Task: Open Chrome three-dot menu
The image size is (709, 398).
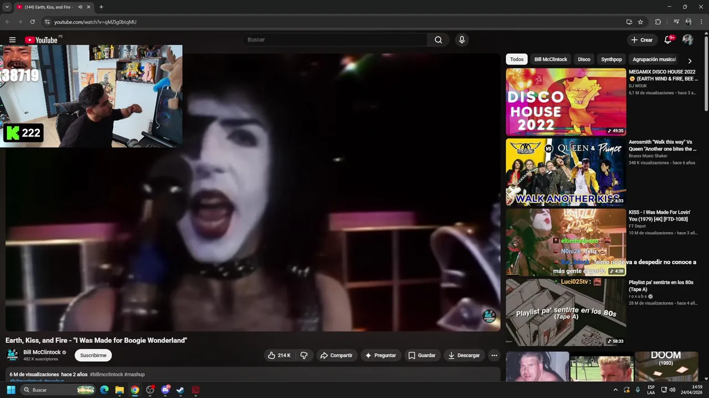Action: coord(701,22)
